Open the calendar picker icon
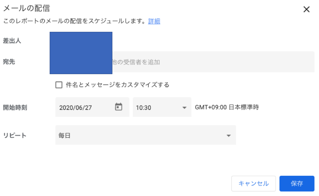319x196 pixels. click(x=119, y=107)
